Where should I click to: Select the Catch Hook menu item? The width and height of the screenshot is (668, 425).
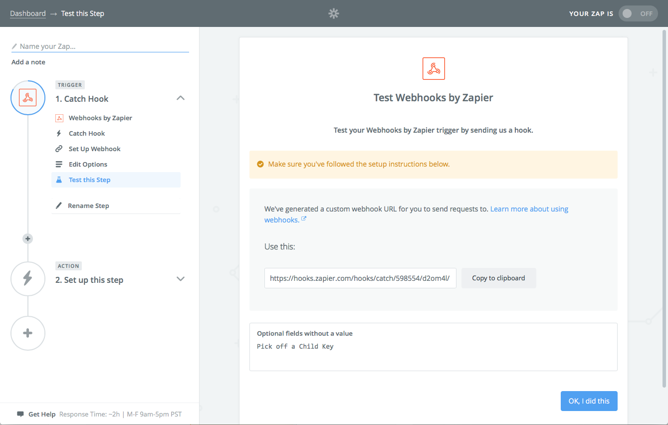pos(87,134)
